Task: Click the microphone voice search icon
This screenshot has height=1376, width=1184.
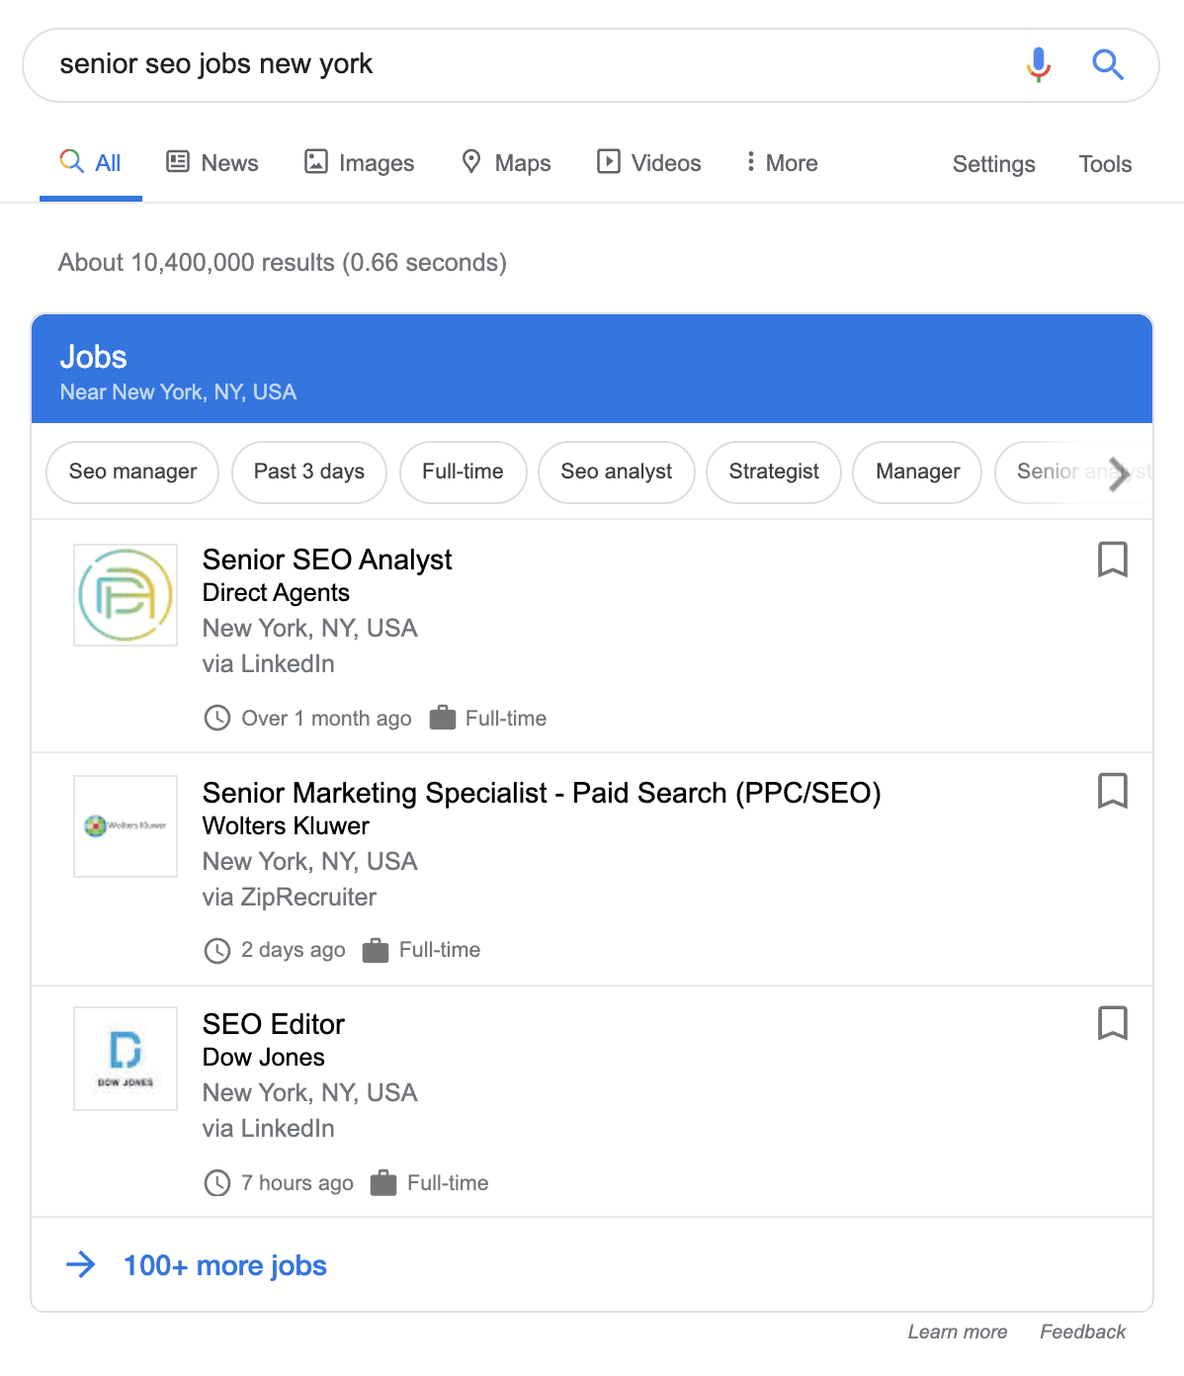Action: click(1038, 65)
